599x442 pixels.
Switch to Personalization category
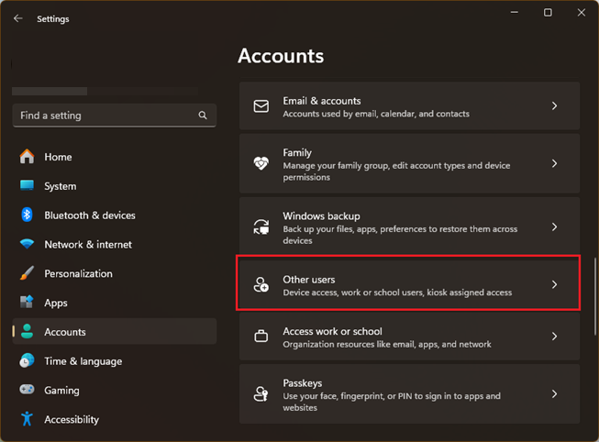[115, 273]
